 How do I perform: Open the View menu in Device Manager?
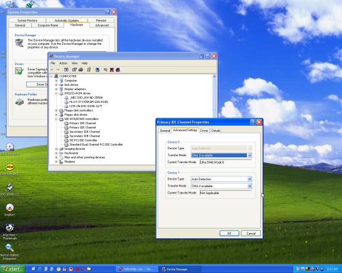(75, 63)
